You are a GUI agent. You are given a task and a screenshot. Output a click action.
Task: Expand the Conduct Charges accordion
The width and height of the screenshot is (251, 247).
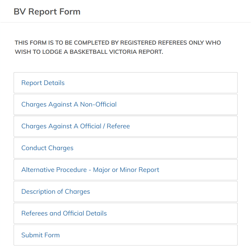[47, 148]
